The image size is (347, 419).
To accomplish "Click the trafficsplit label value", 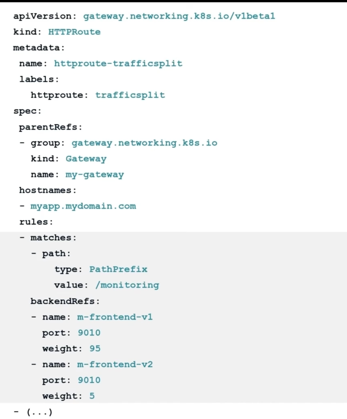I will pos(130,95).
